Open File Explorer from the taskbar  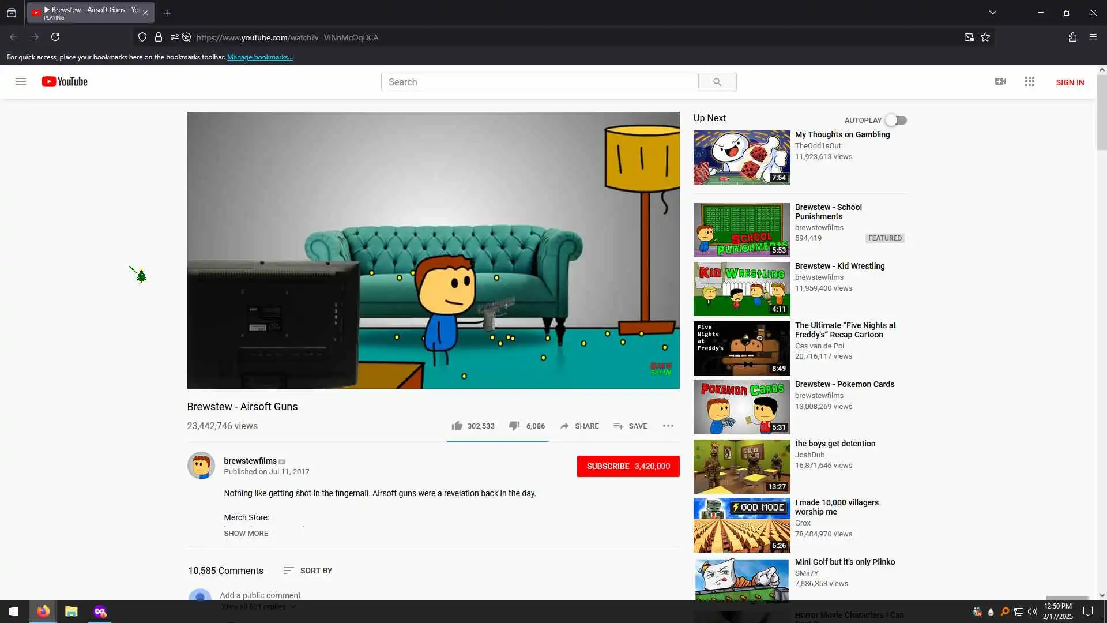point(71,611)
